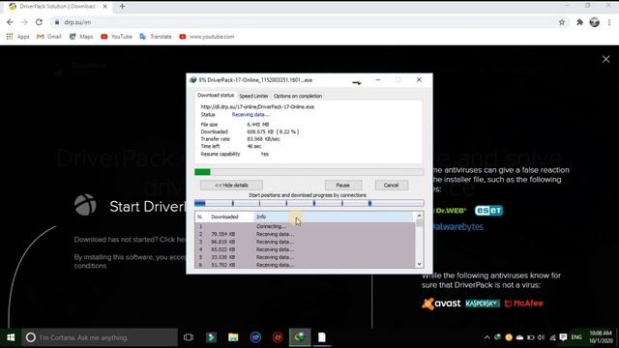
Task: Open the YouTube bookmark
Action: tap(116, 37)
